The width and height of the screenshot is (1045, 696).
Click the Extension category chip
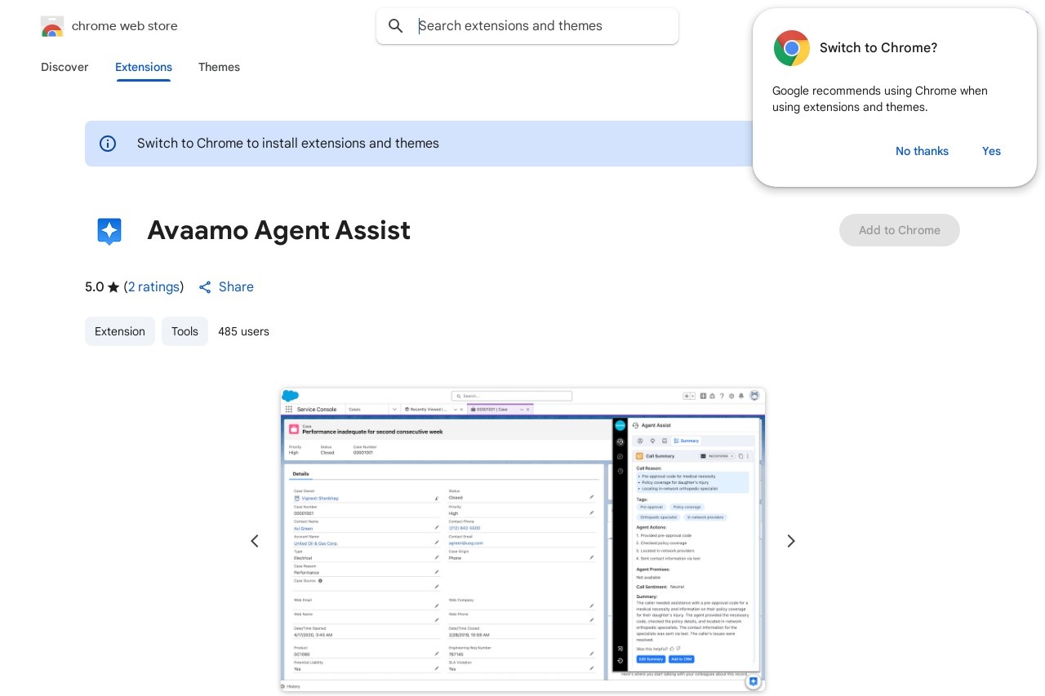pyautogui.click(x=120, y=331)
